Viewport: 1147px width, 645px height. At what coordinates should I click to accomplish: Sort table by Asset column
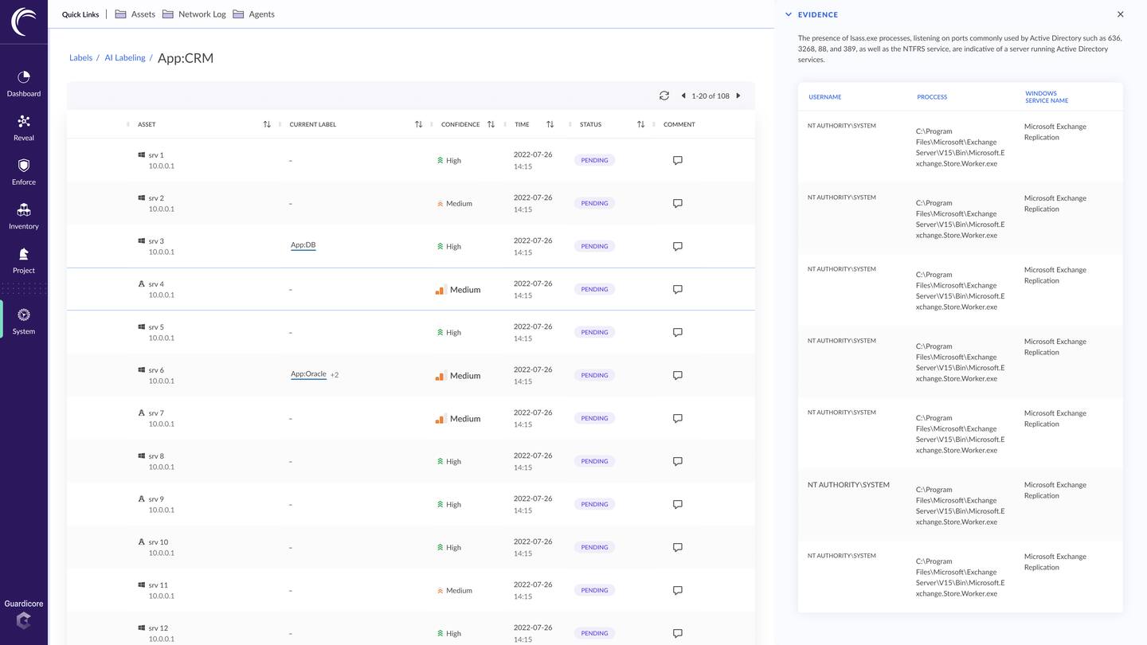tap(267, 124)
